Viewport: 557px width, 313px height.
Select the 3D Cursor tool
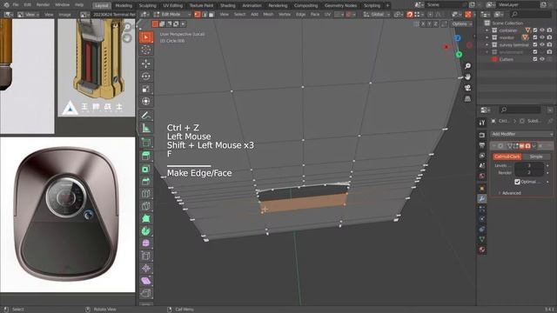tap(146, 50)
